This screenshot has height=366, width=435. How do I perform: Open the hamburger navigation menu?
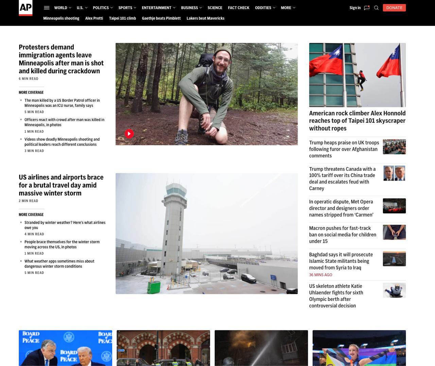(x=47, y=8)
